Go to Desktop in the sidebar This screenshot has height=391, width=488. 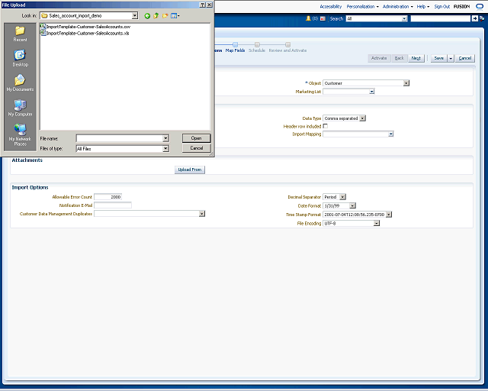click(x=20, y=58)
